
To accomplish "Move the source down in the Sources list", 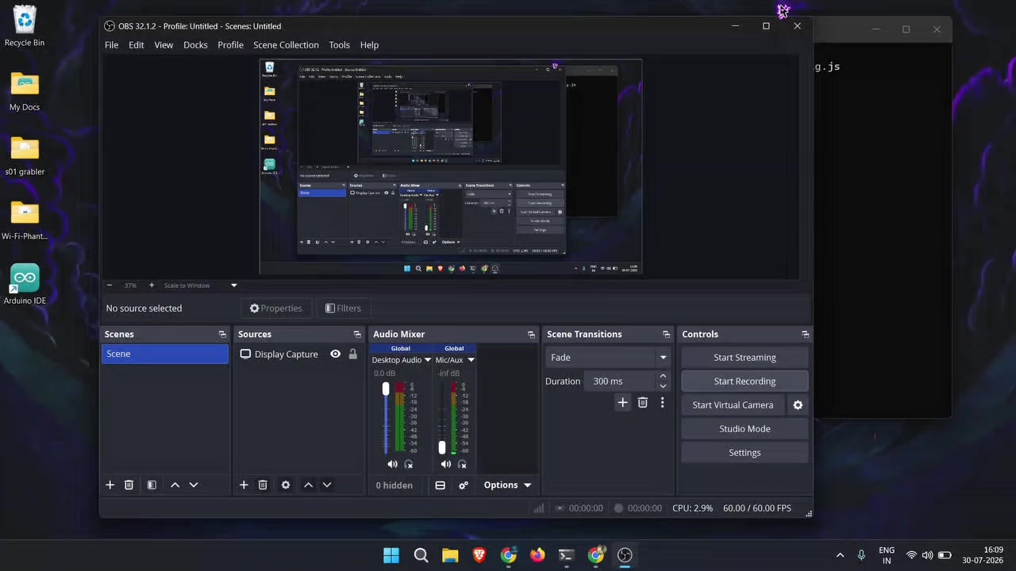I will [327, 485].
